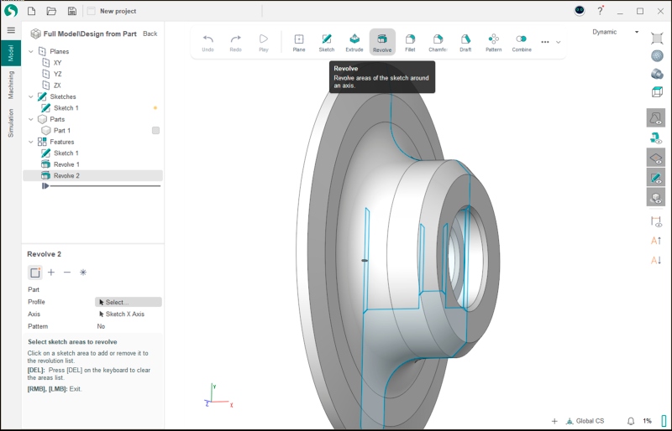Click the plus icon in status bar
Screen dimensions: 672x431
click(554, 421)
